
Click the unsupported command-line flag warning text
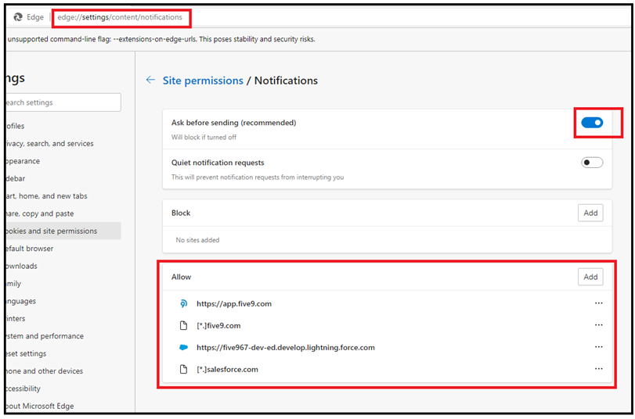(161, 39)
